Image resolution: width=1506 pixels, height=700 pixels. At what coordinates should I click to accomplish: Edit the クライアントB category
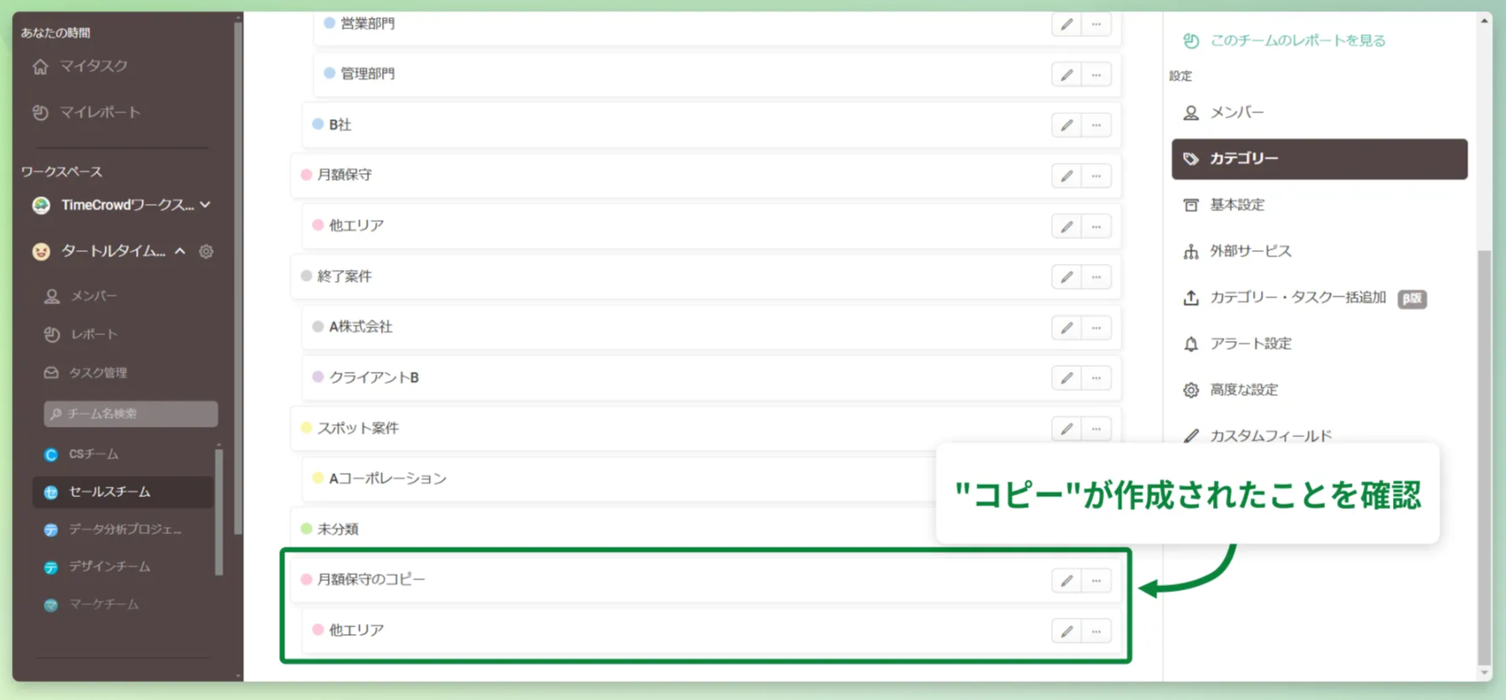1067,378
